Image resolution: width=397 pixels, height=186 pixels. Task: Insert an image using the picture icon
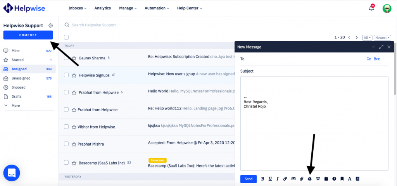[x=293, y=179]
